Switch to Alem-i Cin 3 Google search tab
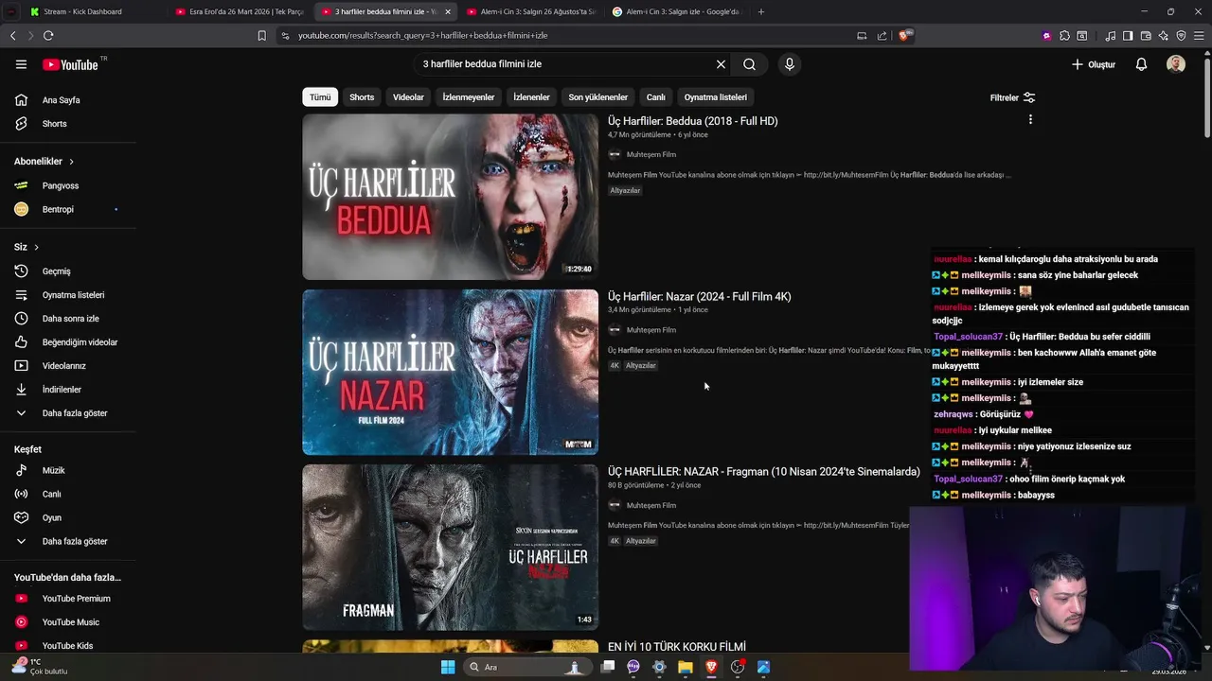 pyautogui.click(x=677, y=11)
